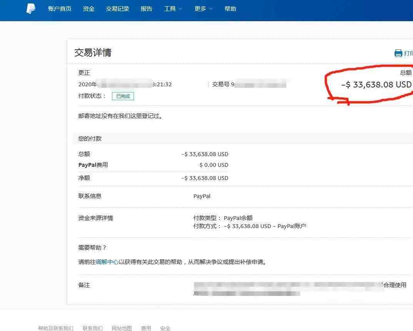Open 费用 footer link

click(146, 328)
